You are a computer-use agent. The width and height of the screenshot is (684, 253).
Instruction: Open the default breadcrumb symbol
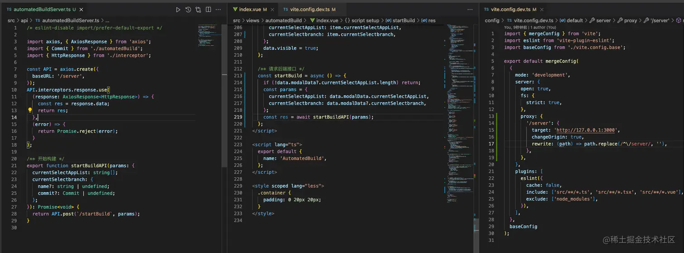pyautogui.click(x=571, y=20)
